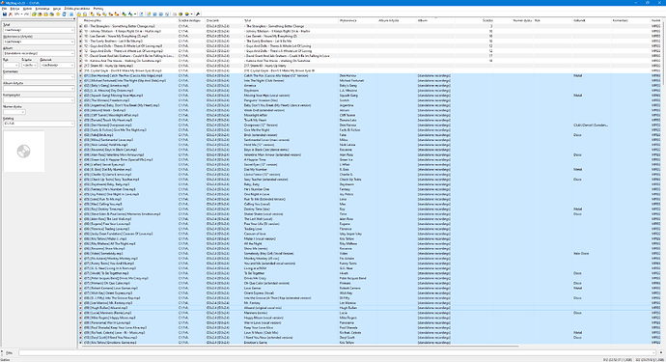
Task: Open the Źródła znaczników menu
Action: (x=77, y=9)
